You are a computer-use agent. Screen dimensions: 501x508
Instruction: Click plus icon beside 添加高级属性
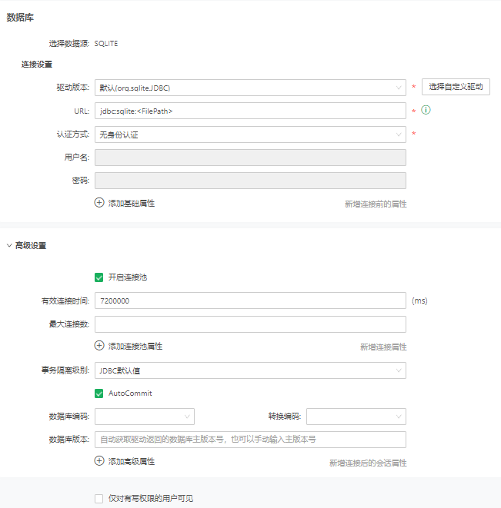pos(99,461)
